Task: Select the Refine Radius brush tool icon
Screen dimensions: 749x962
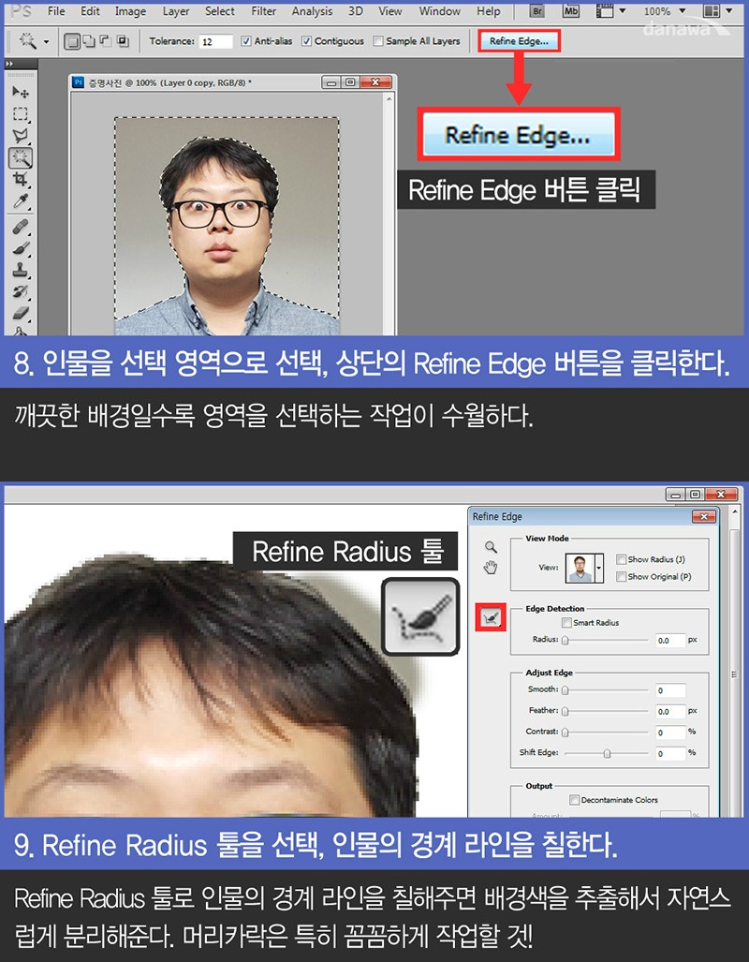Action: click(491, 618)
